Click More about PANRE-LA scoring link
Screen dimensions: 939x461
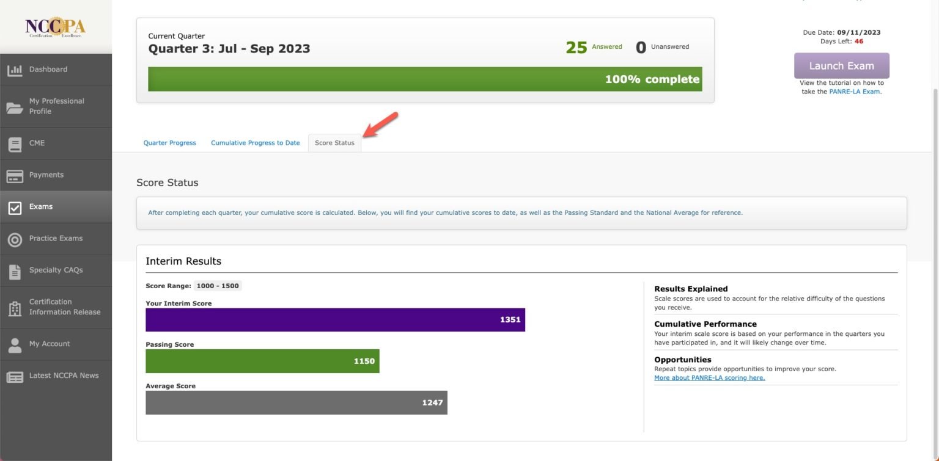709,378
